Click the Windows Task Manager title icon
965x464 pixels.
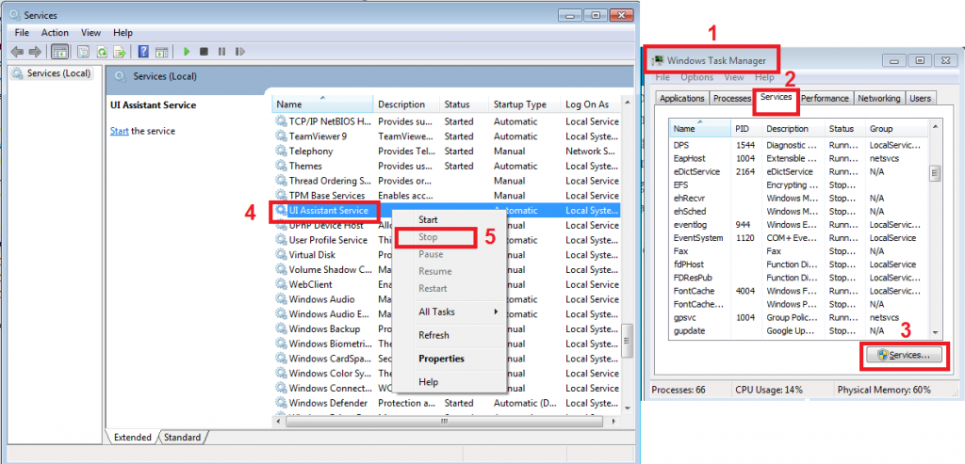click(x=659, y=60)
